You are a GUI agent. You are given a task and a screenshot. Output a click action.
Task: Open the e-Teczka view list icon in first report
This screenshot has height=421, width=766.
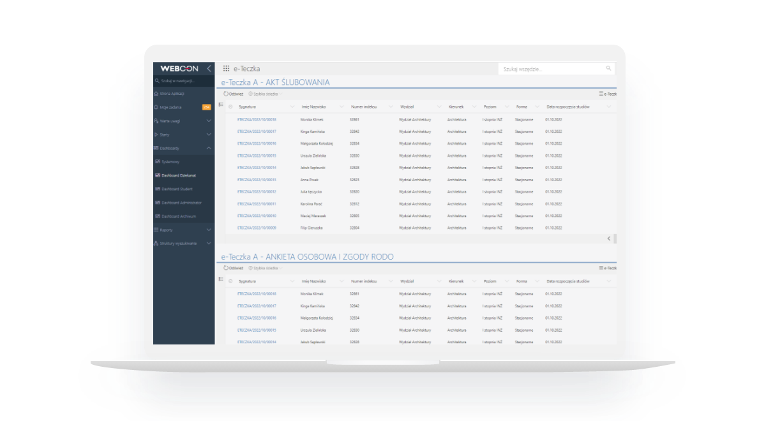point(601,94)
